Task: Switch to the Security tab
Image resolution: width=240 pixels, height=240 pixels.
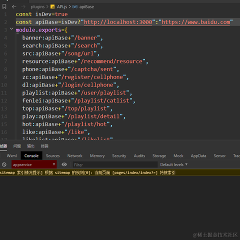Action: (x=119, y=156)
